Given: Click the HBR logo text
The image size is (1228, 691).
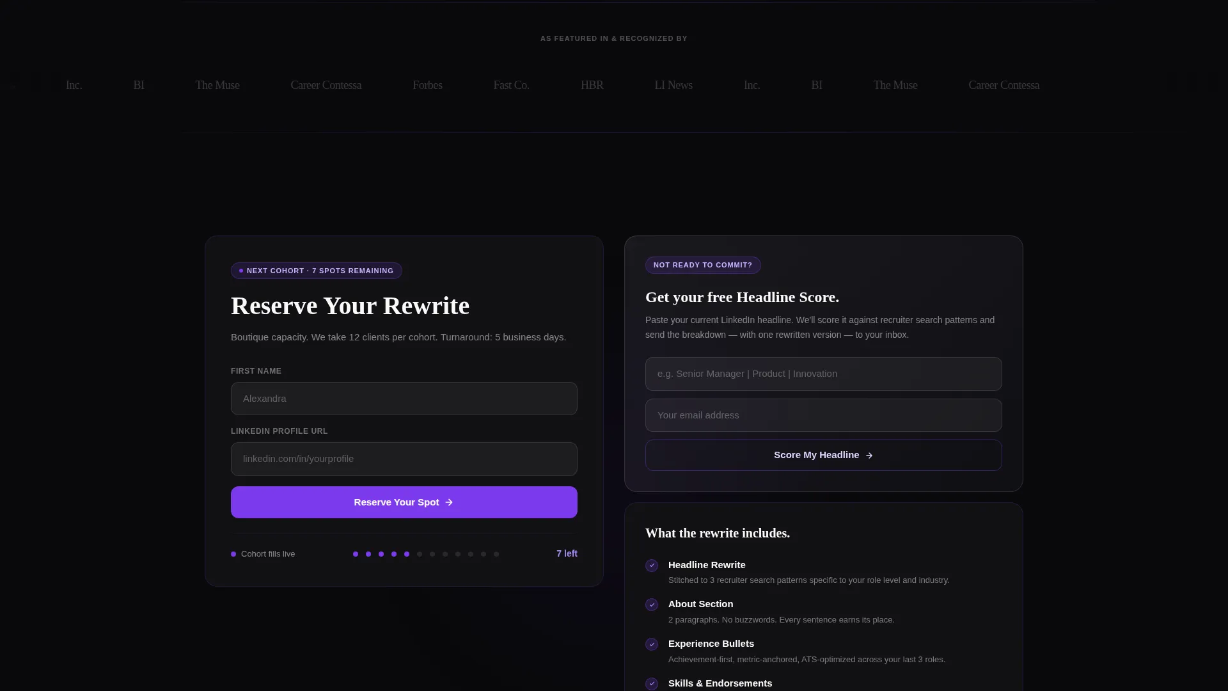Looking at the screenshot, I should 592,85.
